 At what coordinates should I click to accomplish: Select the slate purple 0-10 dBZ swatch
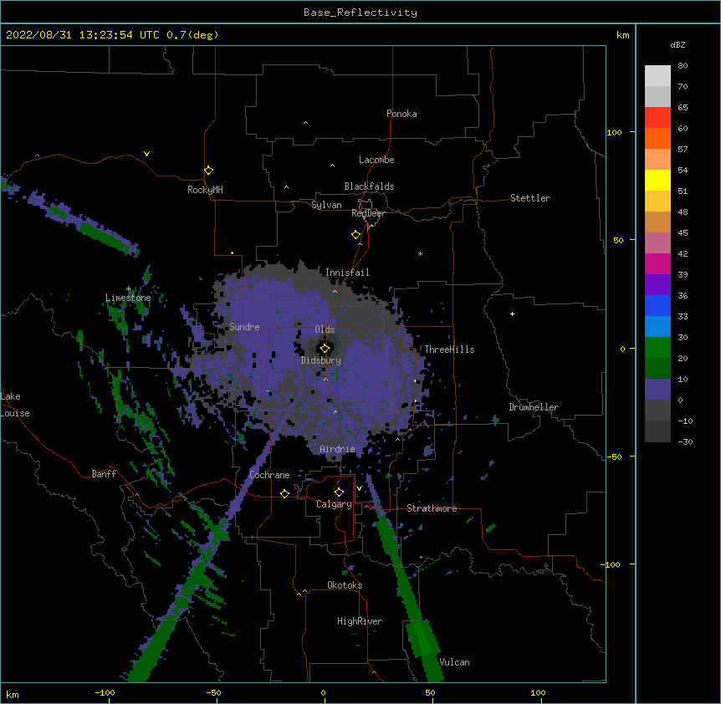click(657, 390)
